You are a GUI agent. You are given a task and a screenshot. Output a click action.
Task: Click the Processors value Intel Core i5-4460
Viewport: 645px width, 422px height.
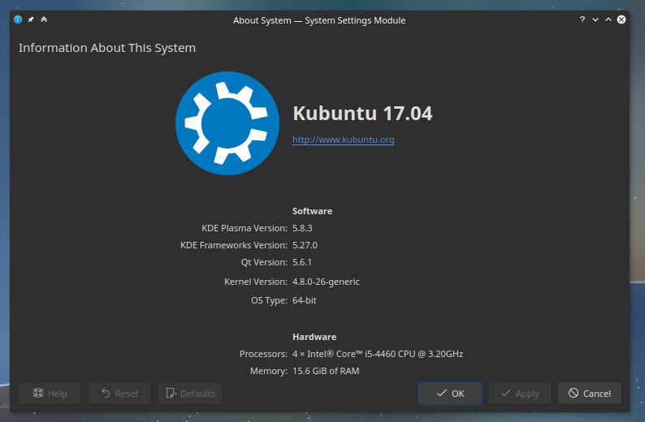pos(378,354)
